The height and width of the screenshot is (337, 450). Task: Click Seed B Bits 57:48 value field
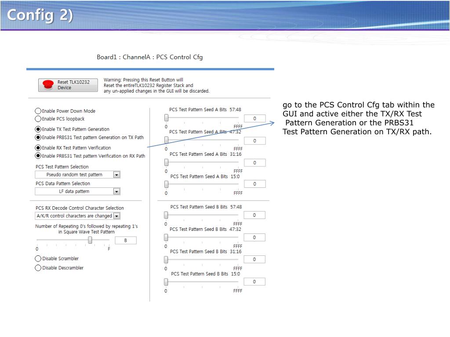point(254,215)
